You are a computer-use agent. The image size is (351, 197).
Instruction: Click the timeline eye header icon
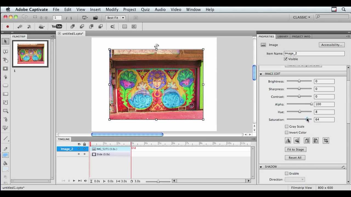coord(79,144)
